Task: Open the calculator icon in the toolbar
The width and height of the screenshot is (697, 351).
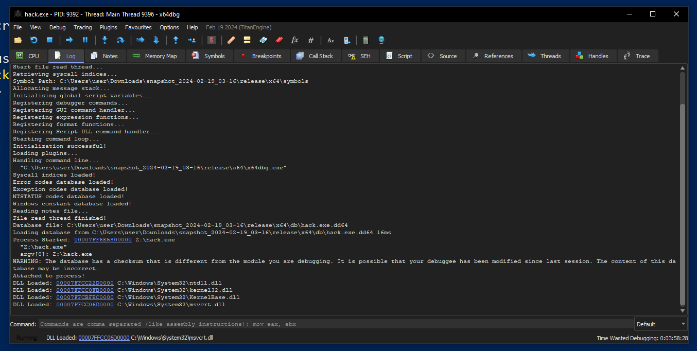Action: (x=365, y=40)
